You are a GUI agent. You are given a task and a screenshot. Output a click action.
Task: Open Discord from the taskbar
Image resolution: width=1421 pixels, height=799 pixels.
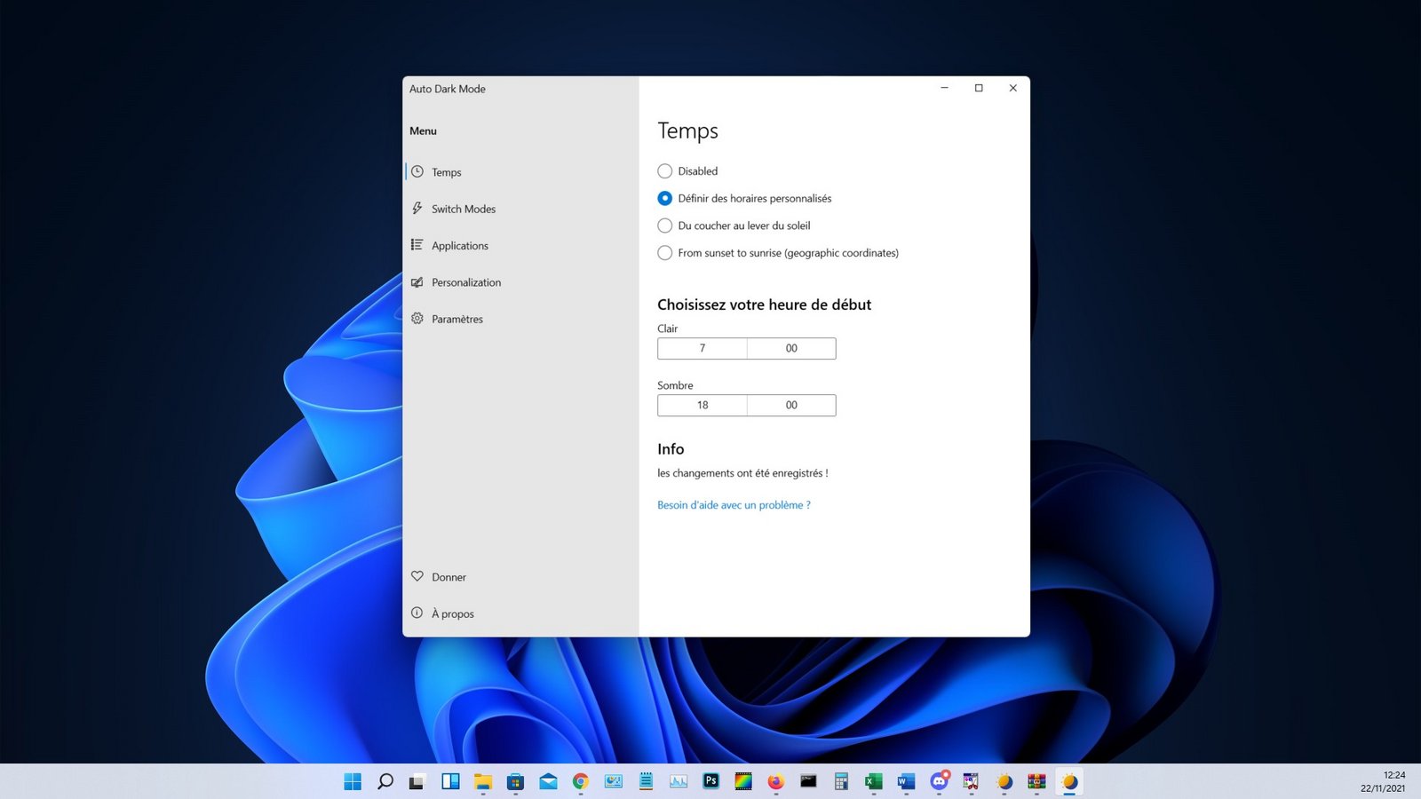tap(939, 781)
